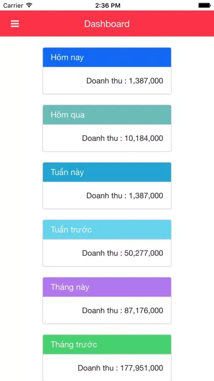The width and height of the screenshot is (214, 381).
Task: Tap the Wi-Fi status icon
Action: click(29, 5)
